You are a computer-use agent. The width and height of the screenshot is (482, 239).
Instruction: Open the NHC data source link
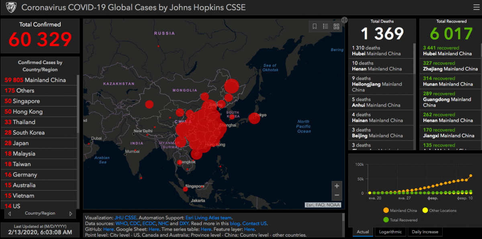tap(163, 223)
